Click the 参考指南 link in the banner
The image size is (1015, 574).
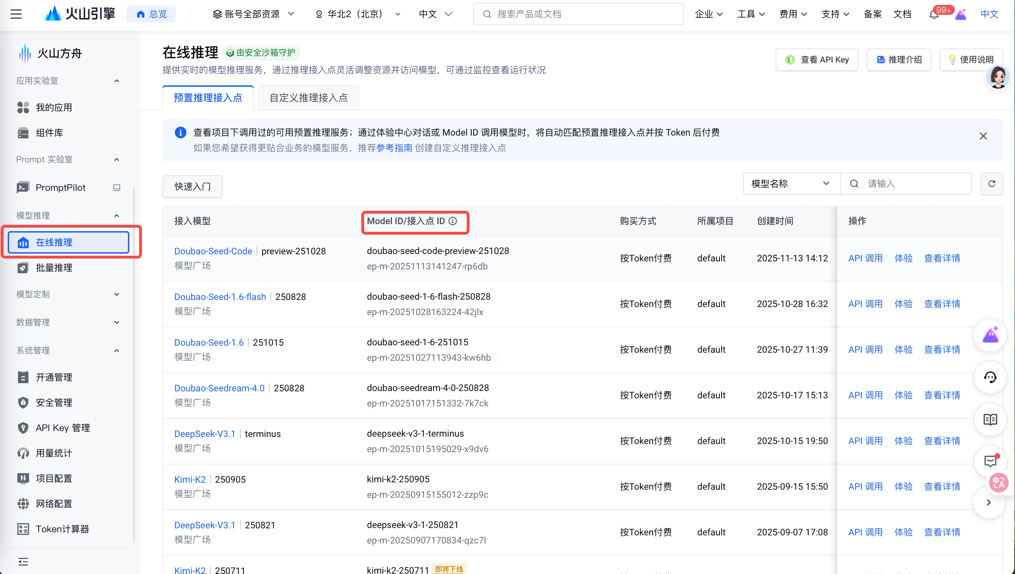[394, 148]
